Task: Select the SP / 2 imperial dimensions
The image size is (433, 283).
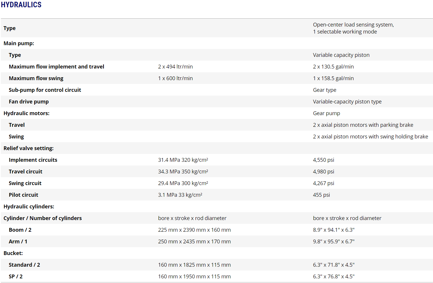Action: tap(334, 276)
